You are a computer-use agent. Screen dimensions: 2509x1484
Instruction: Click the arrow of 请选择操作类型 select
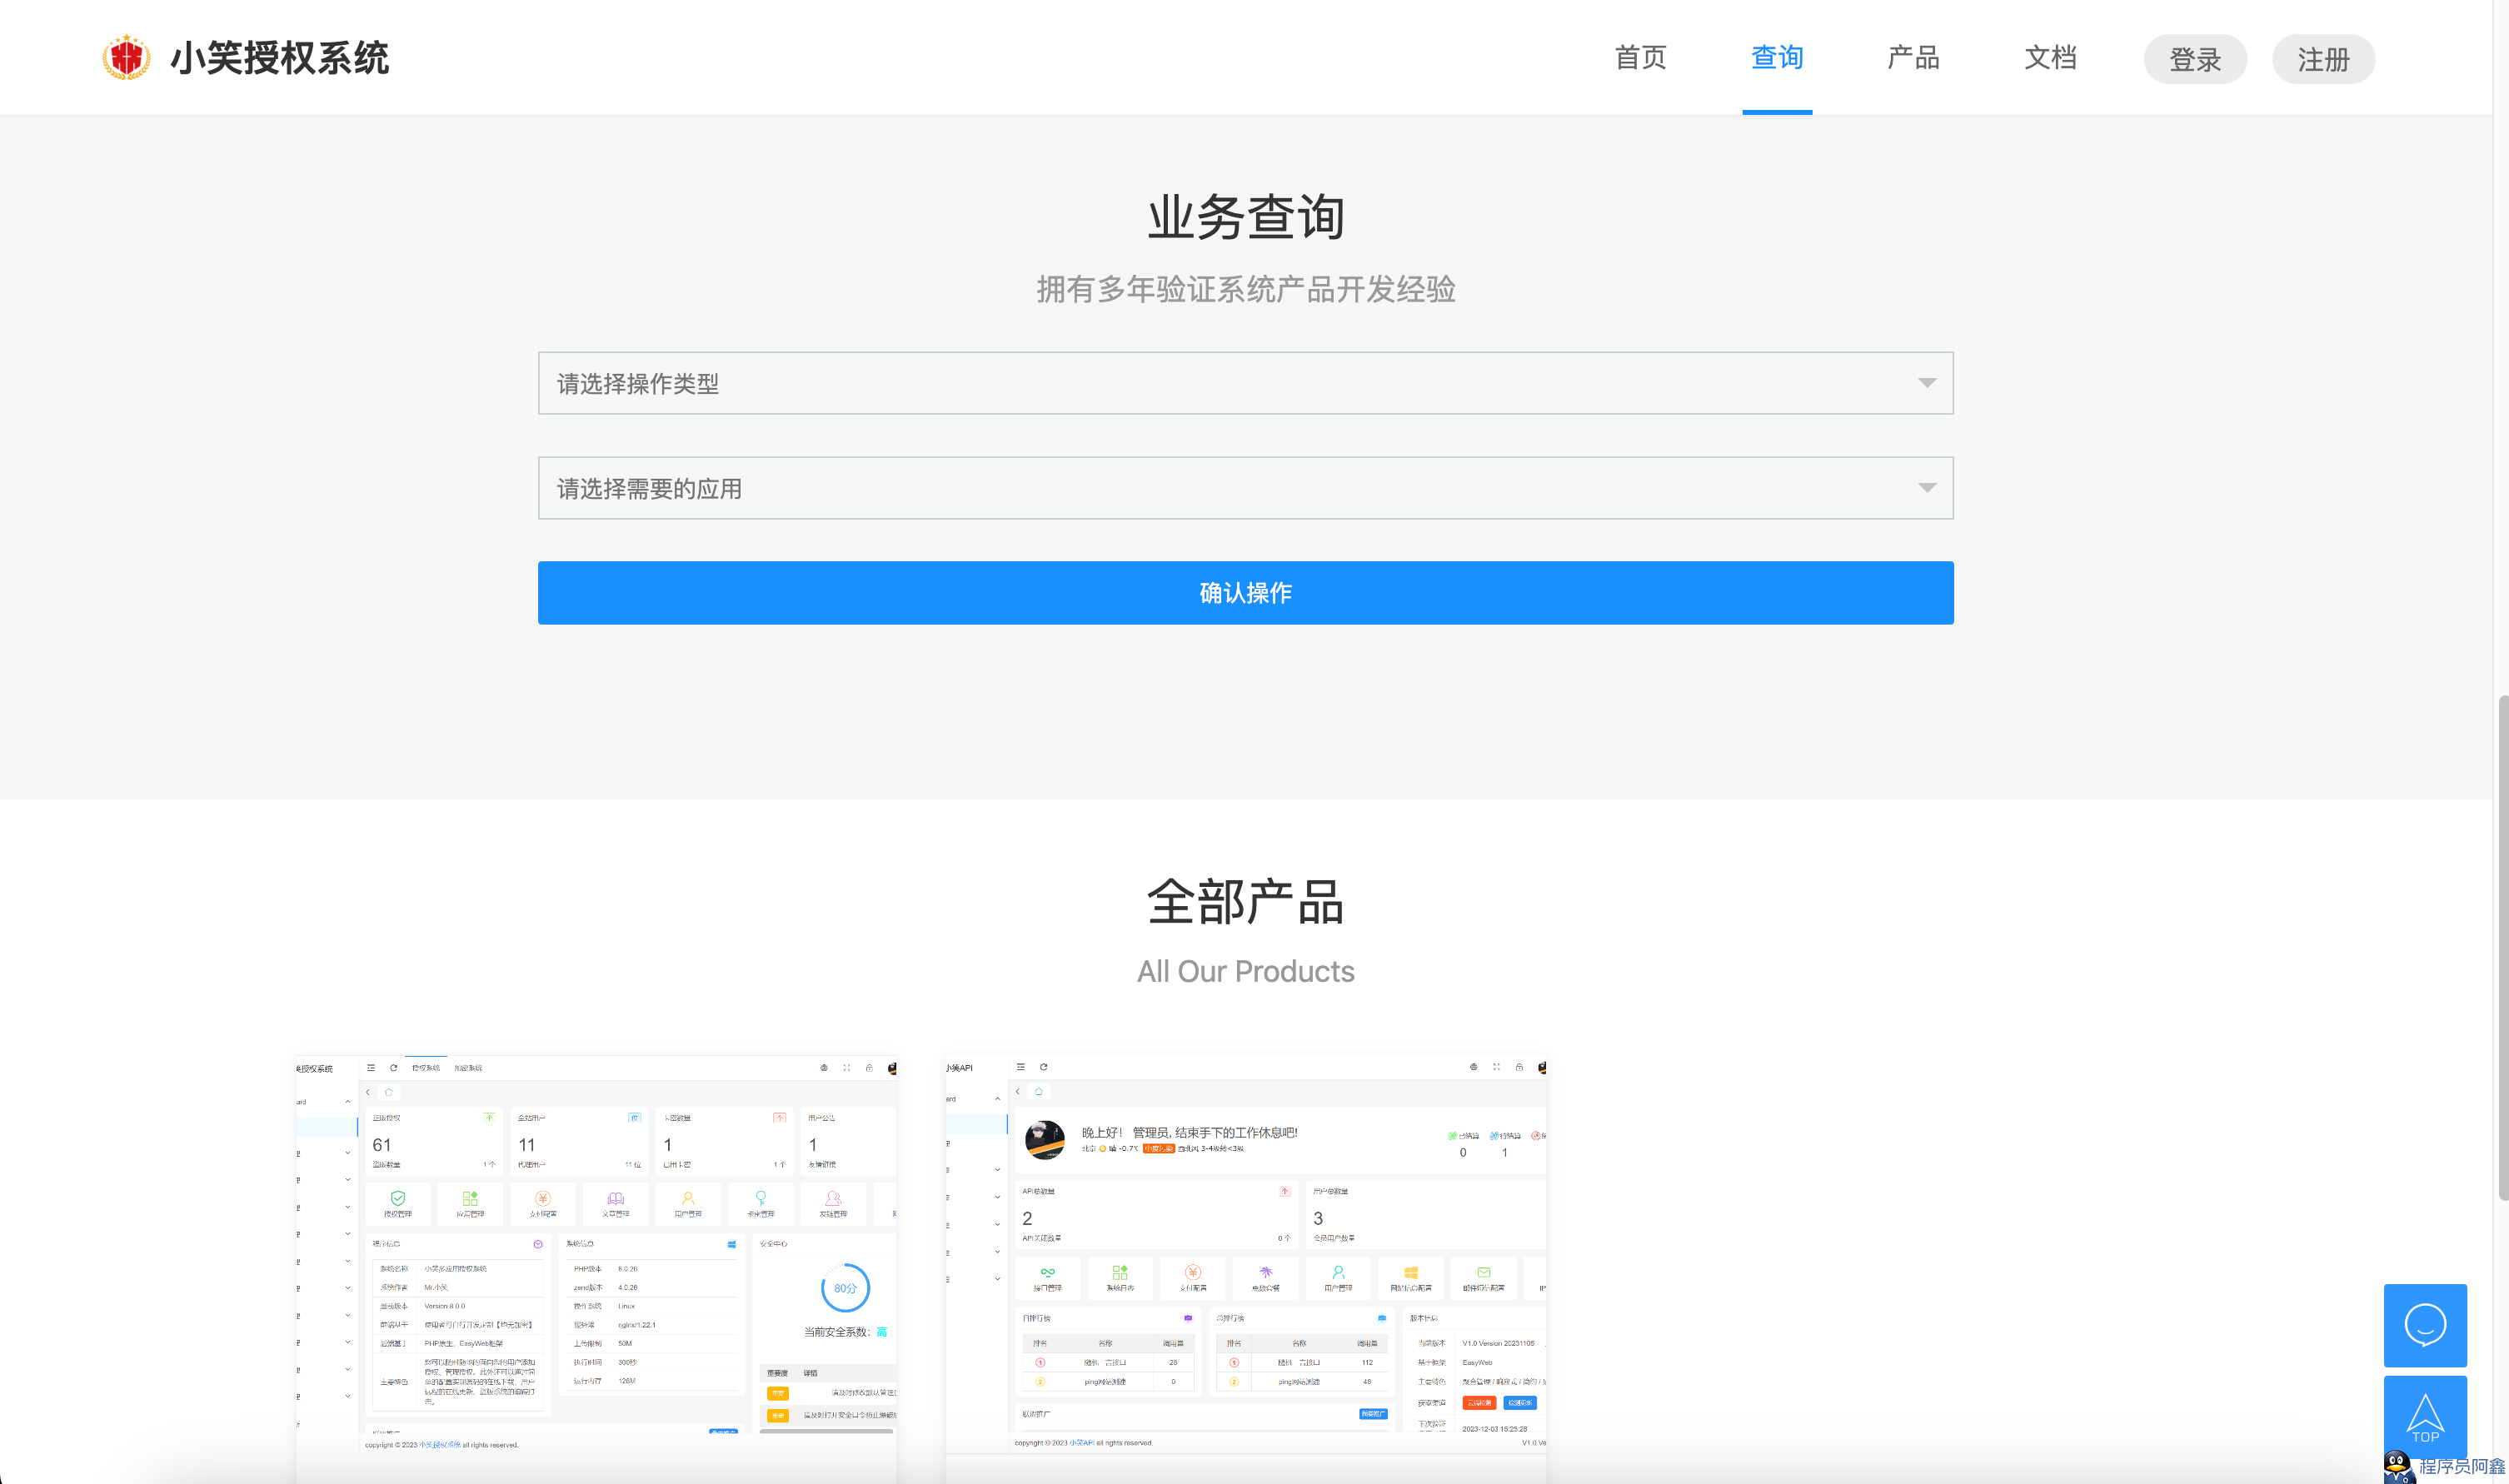click(1926, 383)
